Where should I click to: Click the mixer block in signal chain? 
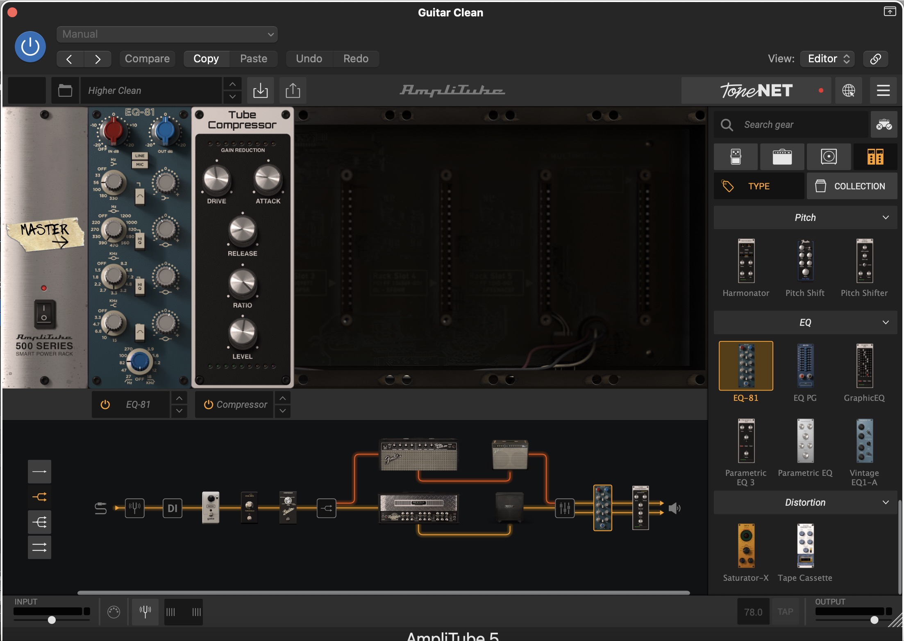click(565, 508)
